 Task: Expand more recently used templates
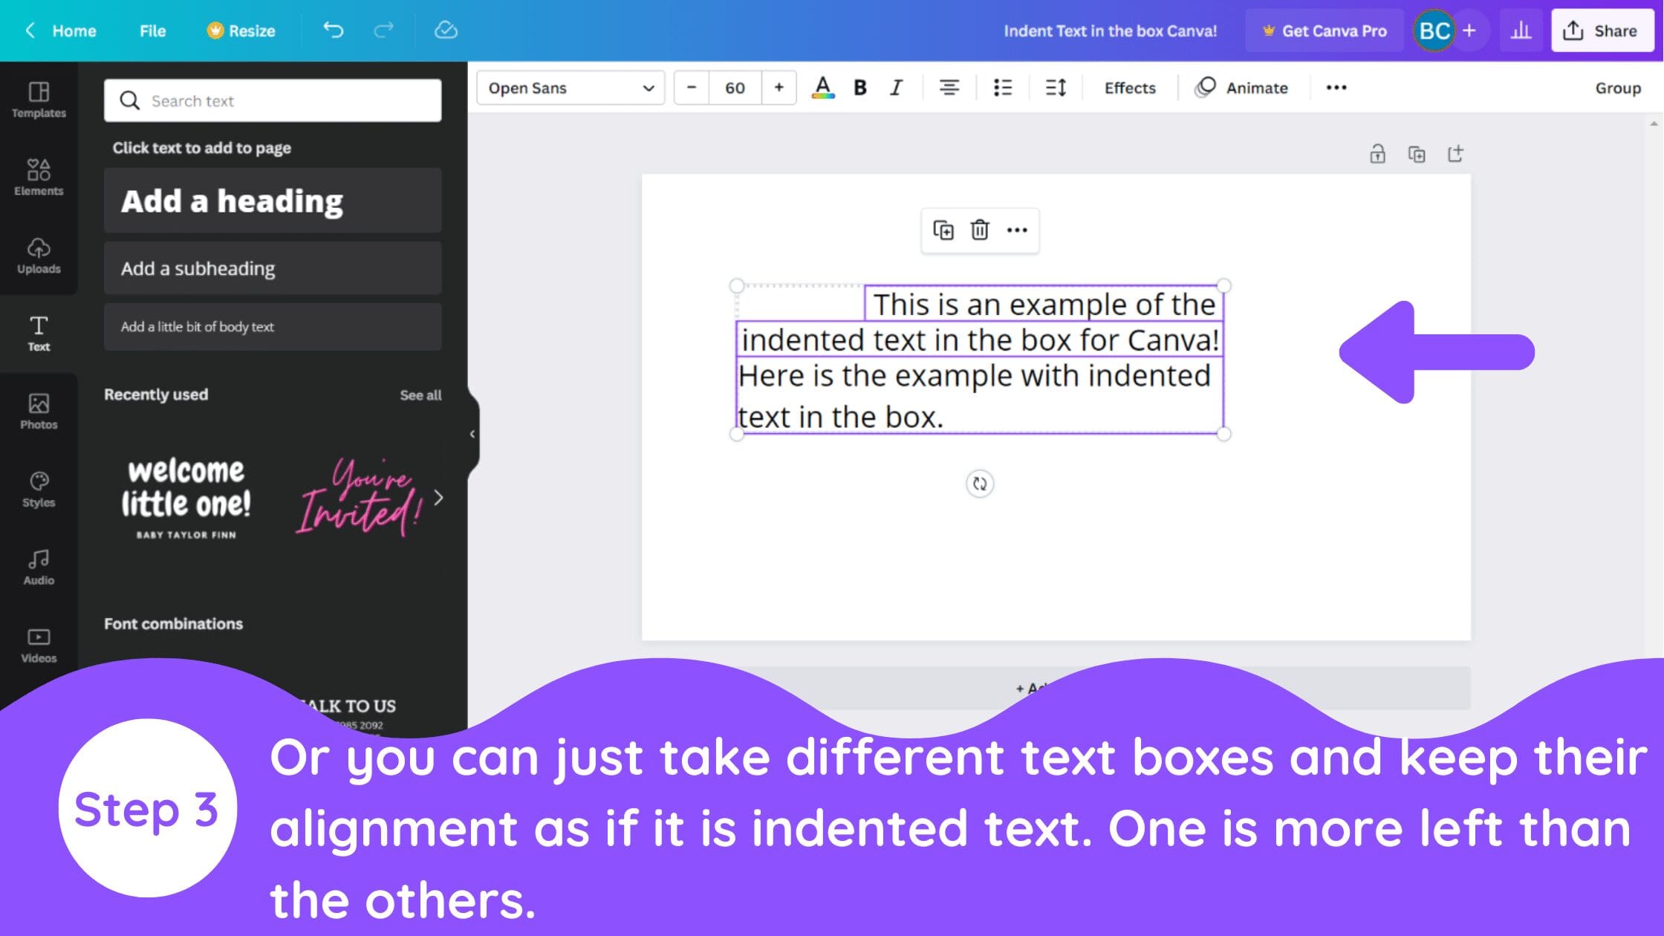click(x=438, y=498)
